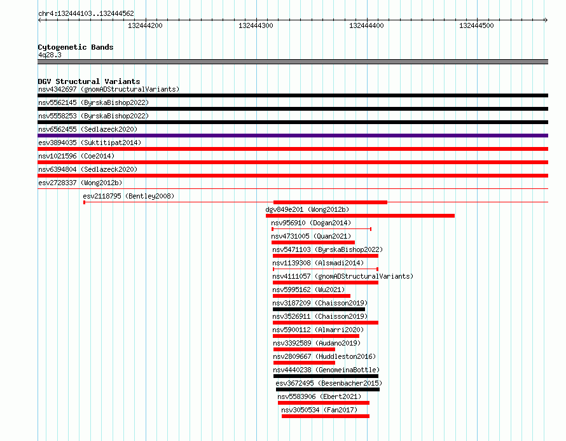Click the nsv1021596 (Coe2014) label

click(x=76, y=156)
